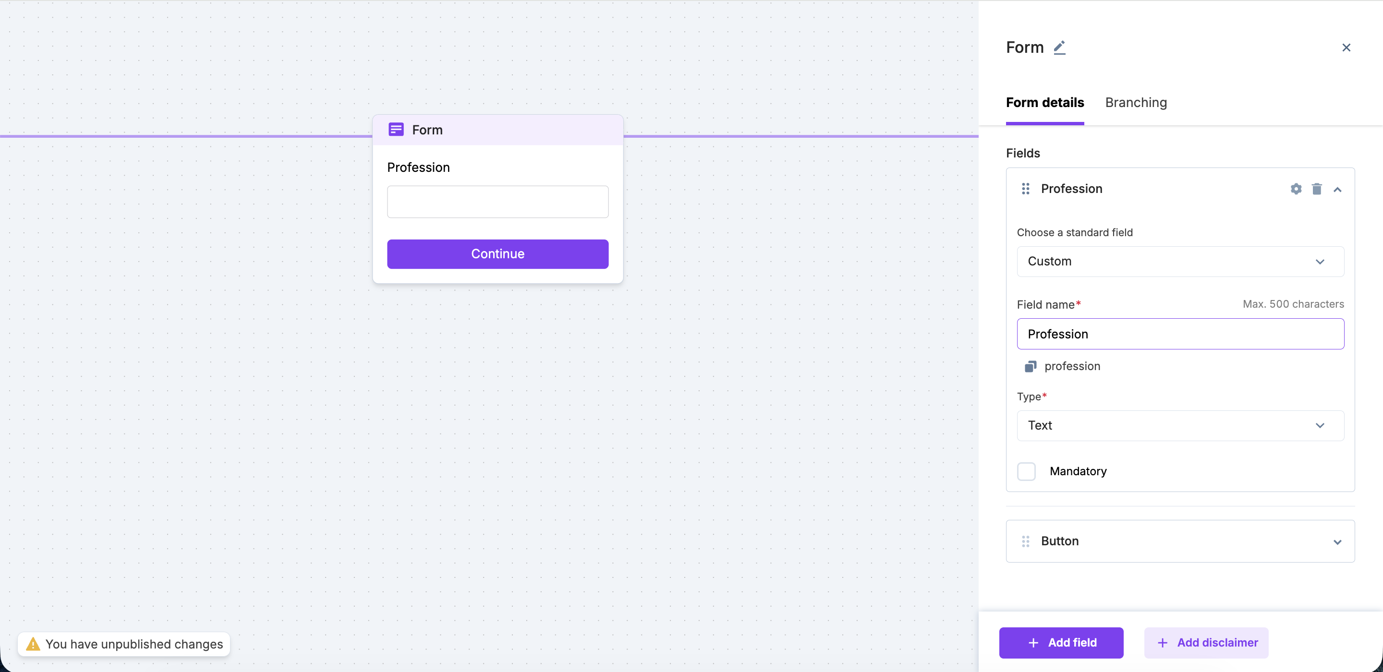This screenshot has width=1383, height=672.
Task: Select the Form details tab
Action: 1045,103
